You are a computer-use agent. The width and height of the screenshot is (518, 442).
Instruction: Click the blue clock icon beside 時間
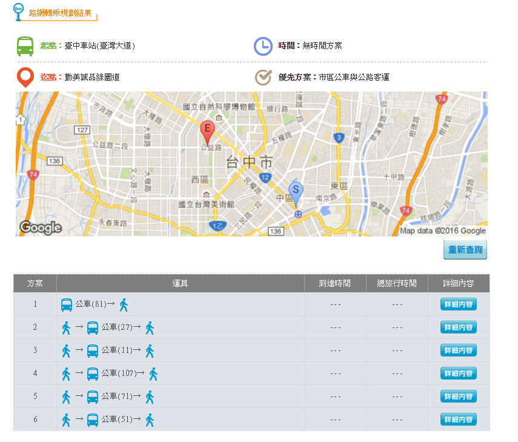263,45
